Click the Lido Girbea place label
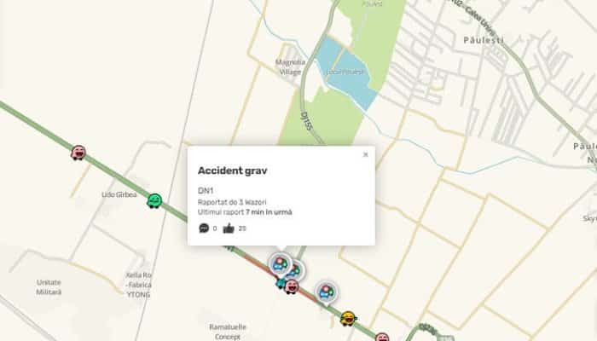 119,194
